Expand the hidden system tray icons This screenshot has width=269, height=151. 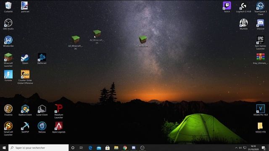[x=236, y=148]
